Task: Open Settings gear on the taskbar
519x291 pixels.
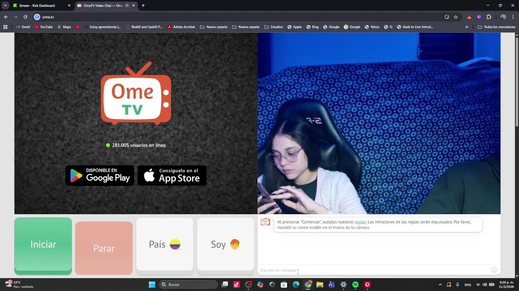Action: tap(343, 285)
